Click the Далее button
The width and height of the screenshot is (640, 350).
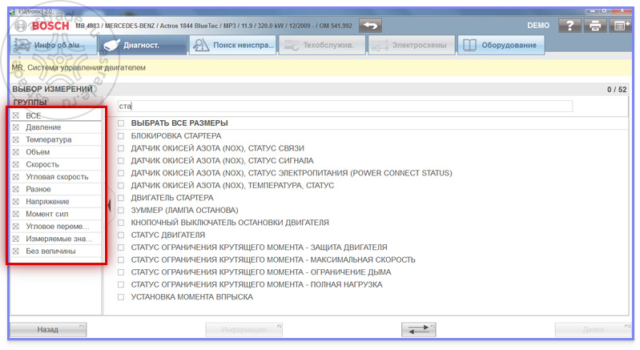593,329
